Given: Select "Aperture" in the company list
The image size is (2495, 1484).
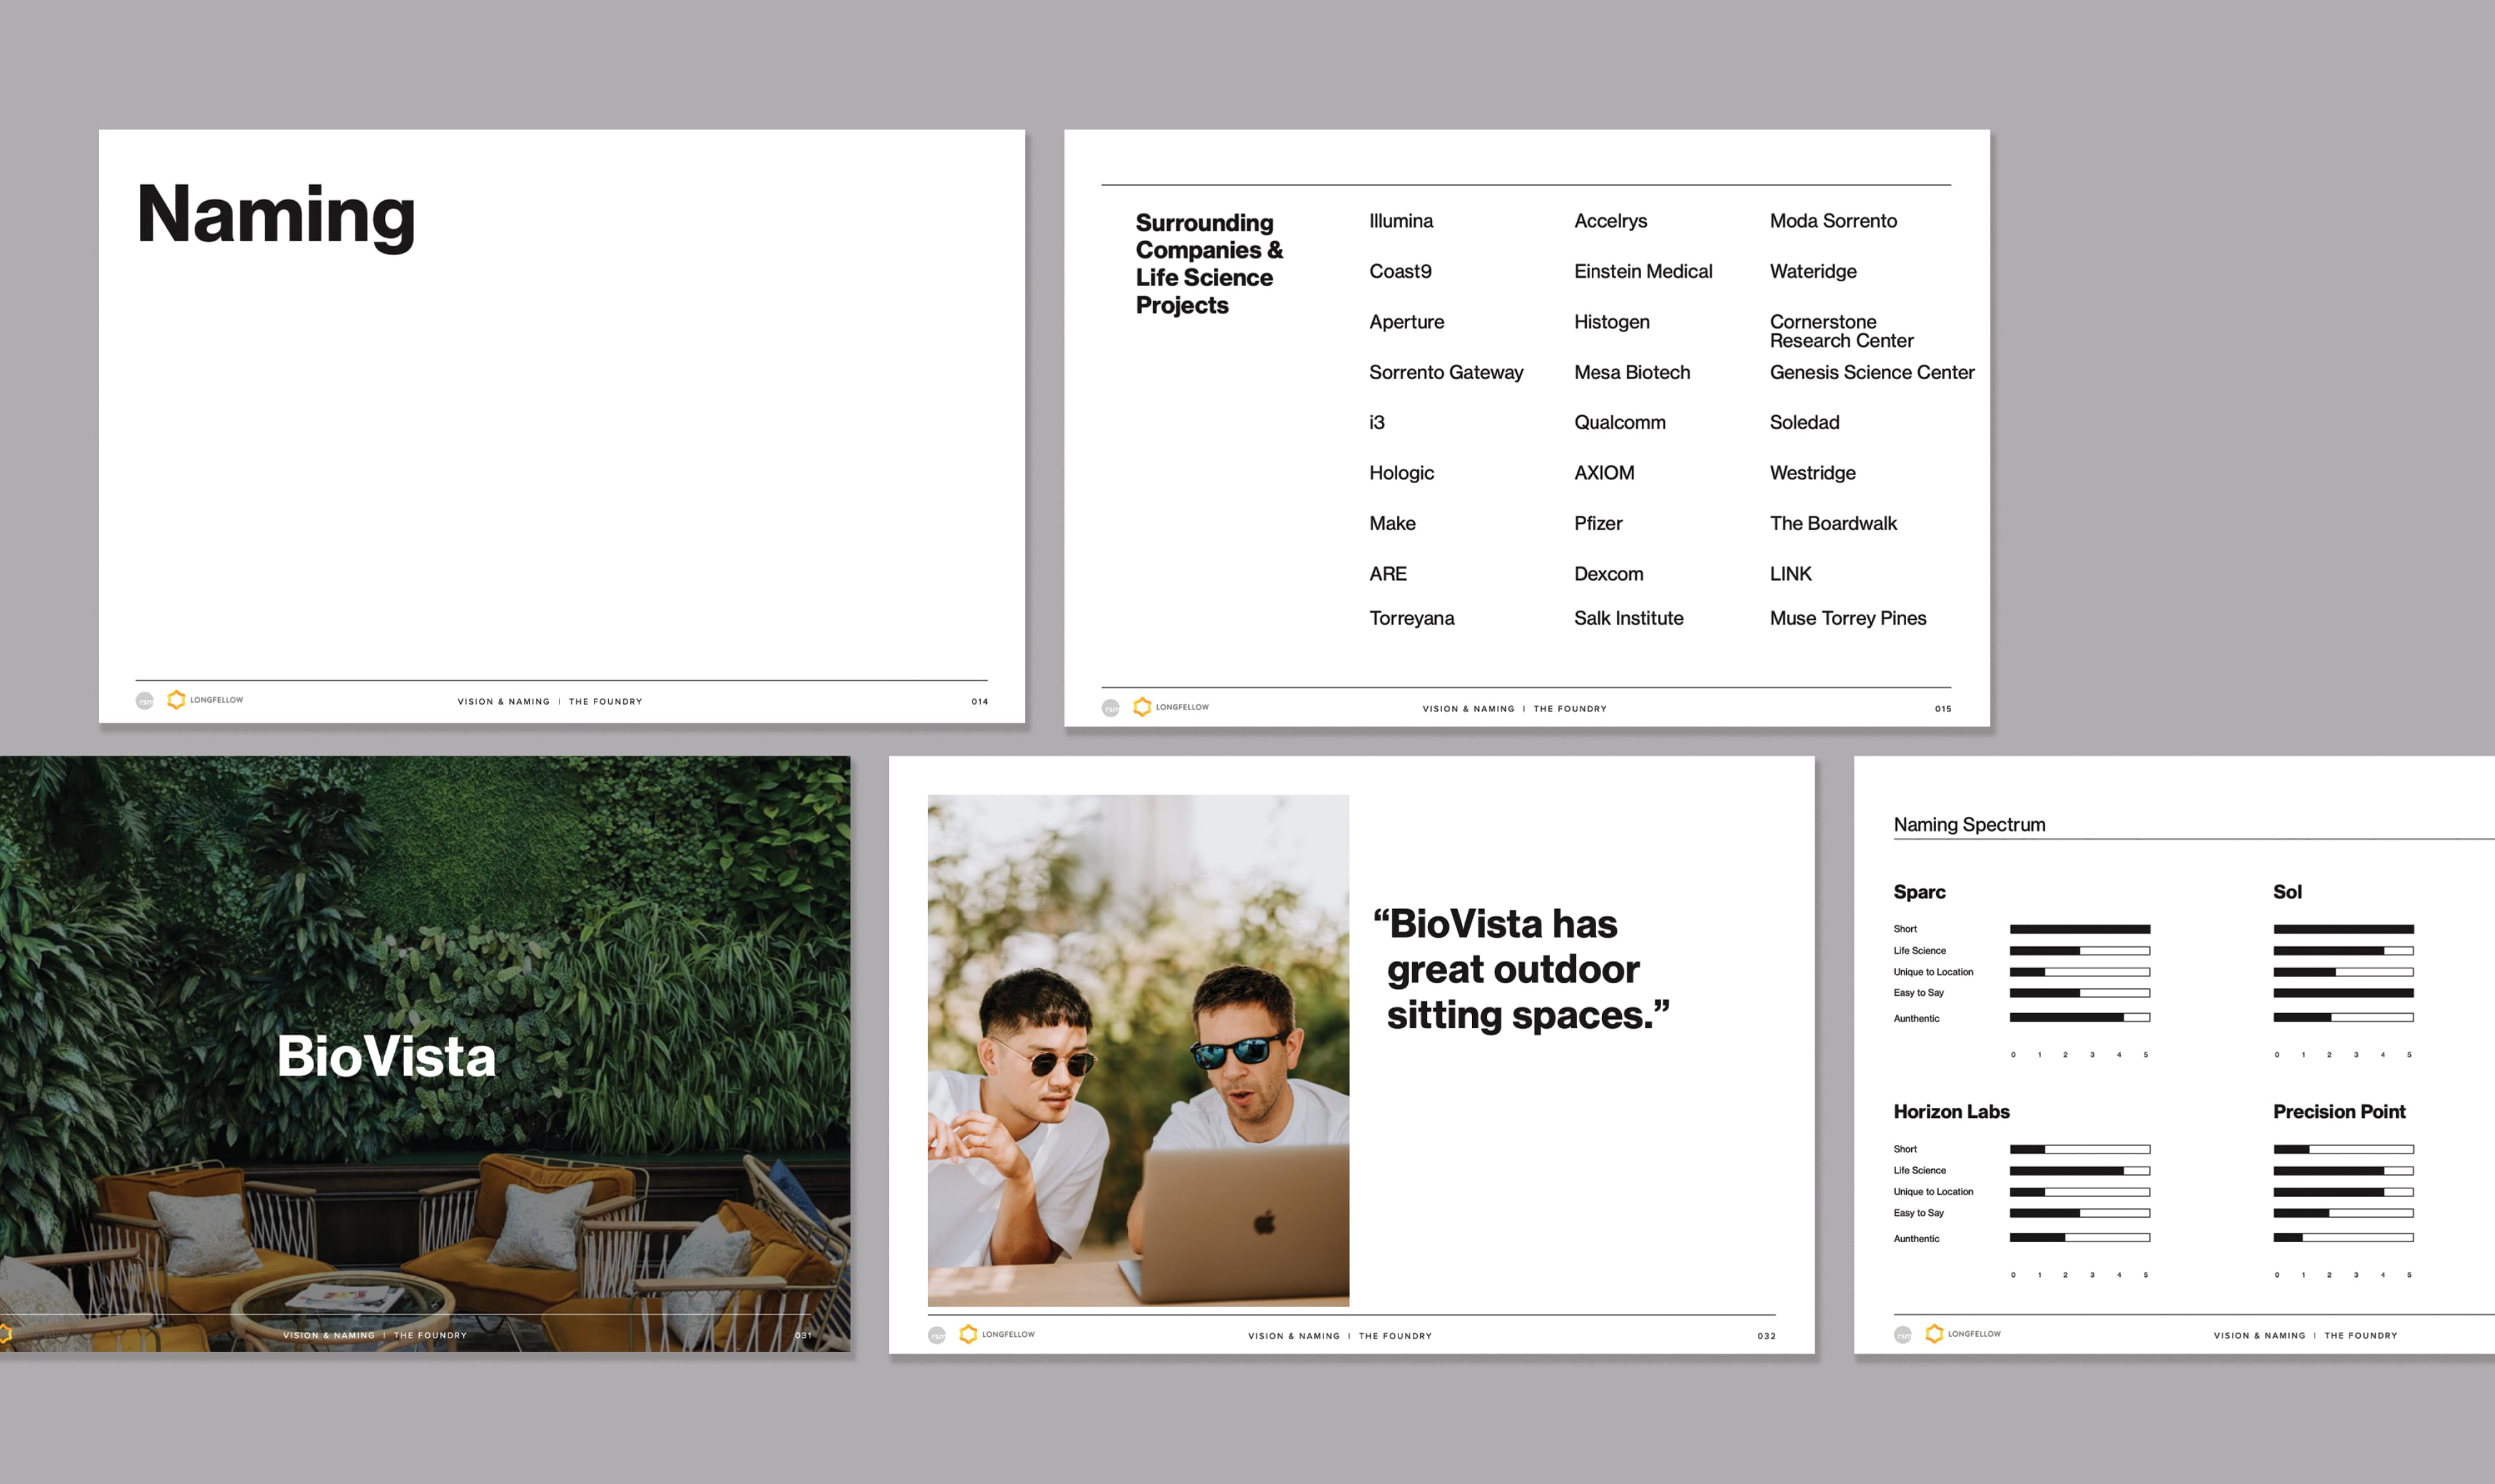Looking at the screenshot, I should click(1407, 322).
